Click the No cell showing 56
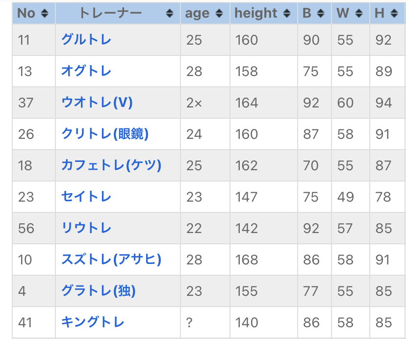Screen dimensions: 406x339 [25, 228]
